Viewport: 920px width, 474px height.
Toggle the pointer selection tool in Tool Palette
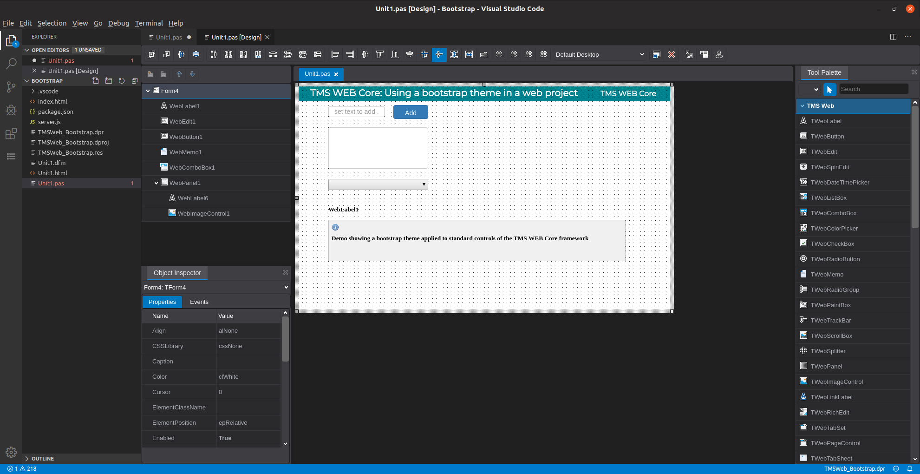click(x=829, y=89)
